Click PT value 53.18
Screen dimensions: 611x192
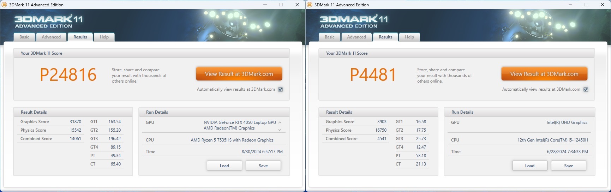tap(421, 156)
